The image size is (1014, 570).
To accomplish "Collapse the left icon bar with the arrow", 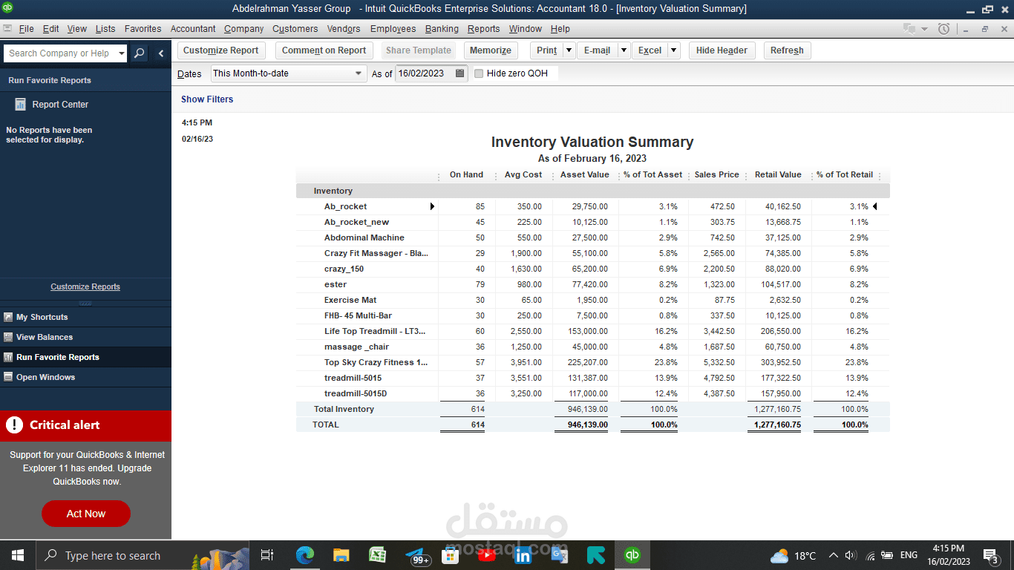I will 161,53.
